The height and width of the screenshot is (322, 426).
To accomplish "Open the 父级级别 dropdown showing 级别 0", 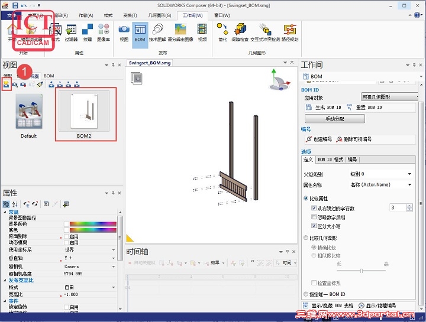I will pos(380,174).
